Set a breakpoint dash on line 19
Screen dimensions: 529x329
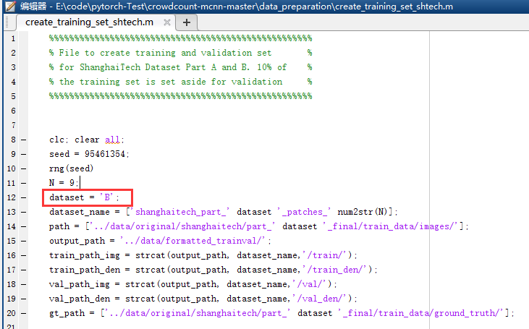tap(24, 299)
